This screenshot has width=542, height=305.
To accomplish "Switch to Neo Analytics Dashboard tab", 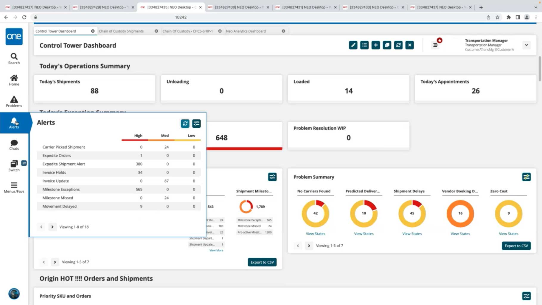I will click(246, 31).
